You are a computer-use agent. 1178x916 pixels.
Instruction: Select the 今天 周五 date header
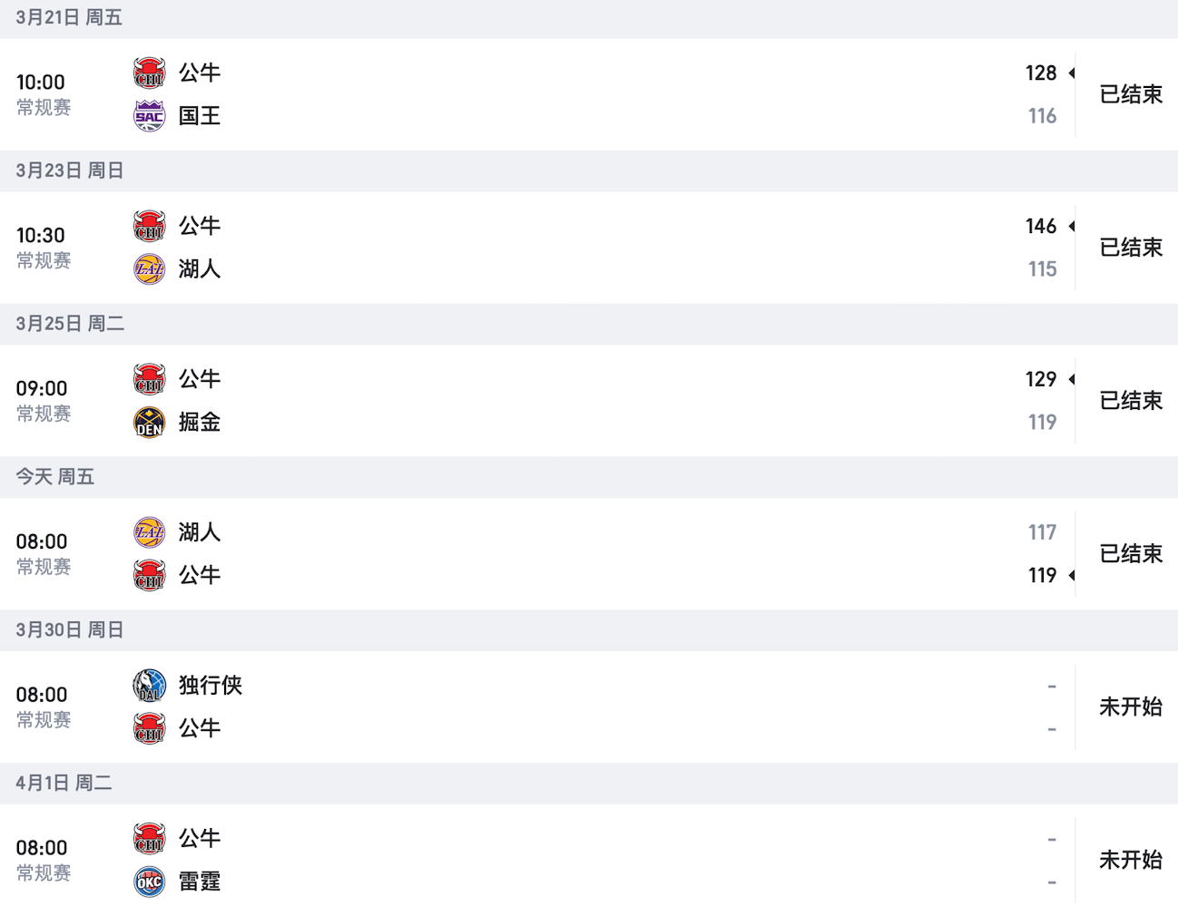coord(55,477)
